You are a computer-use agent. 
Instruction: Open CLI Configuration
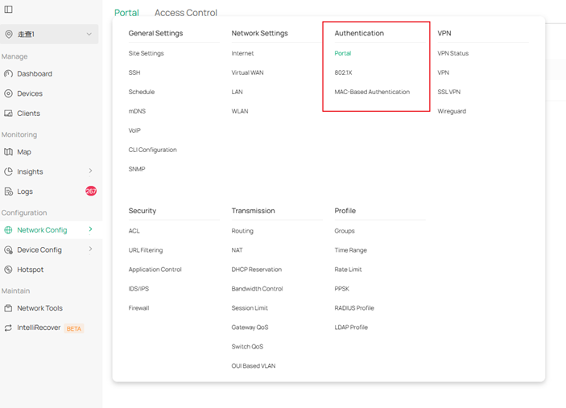click(153, 150)
